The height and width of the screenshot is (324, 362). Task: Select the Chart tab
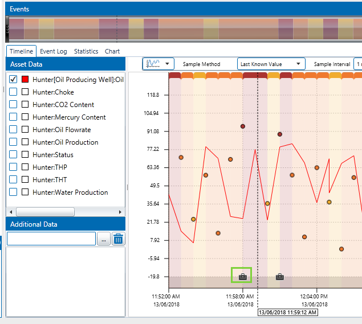(112, 51)
